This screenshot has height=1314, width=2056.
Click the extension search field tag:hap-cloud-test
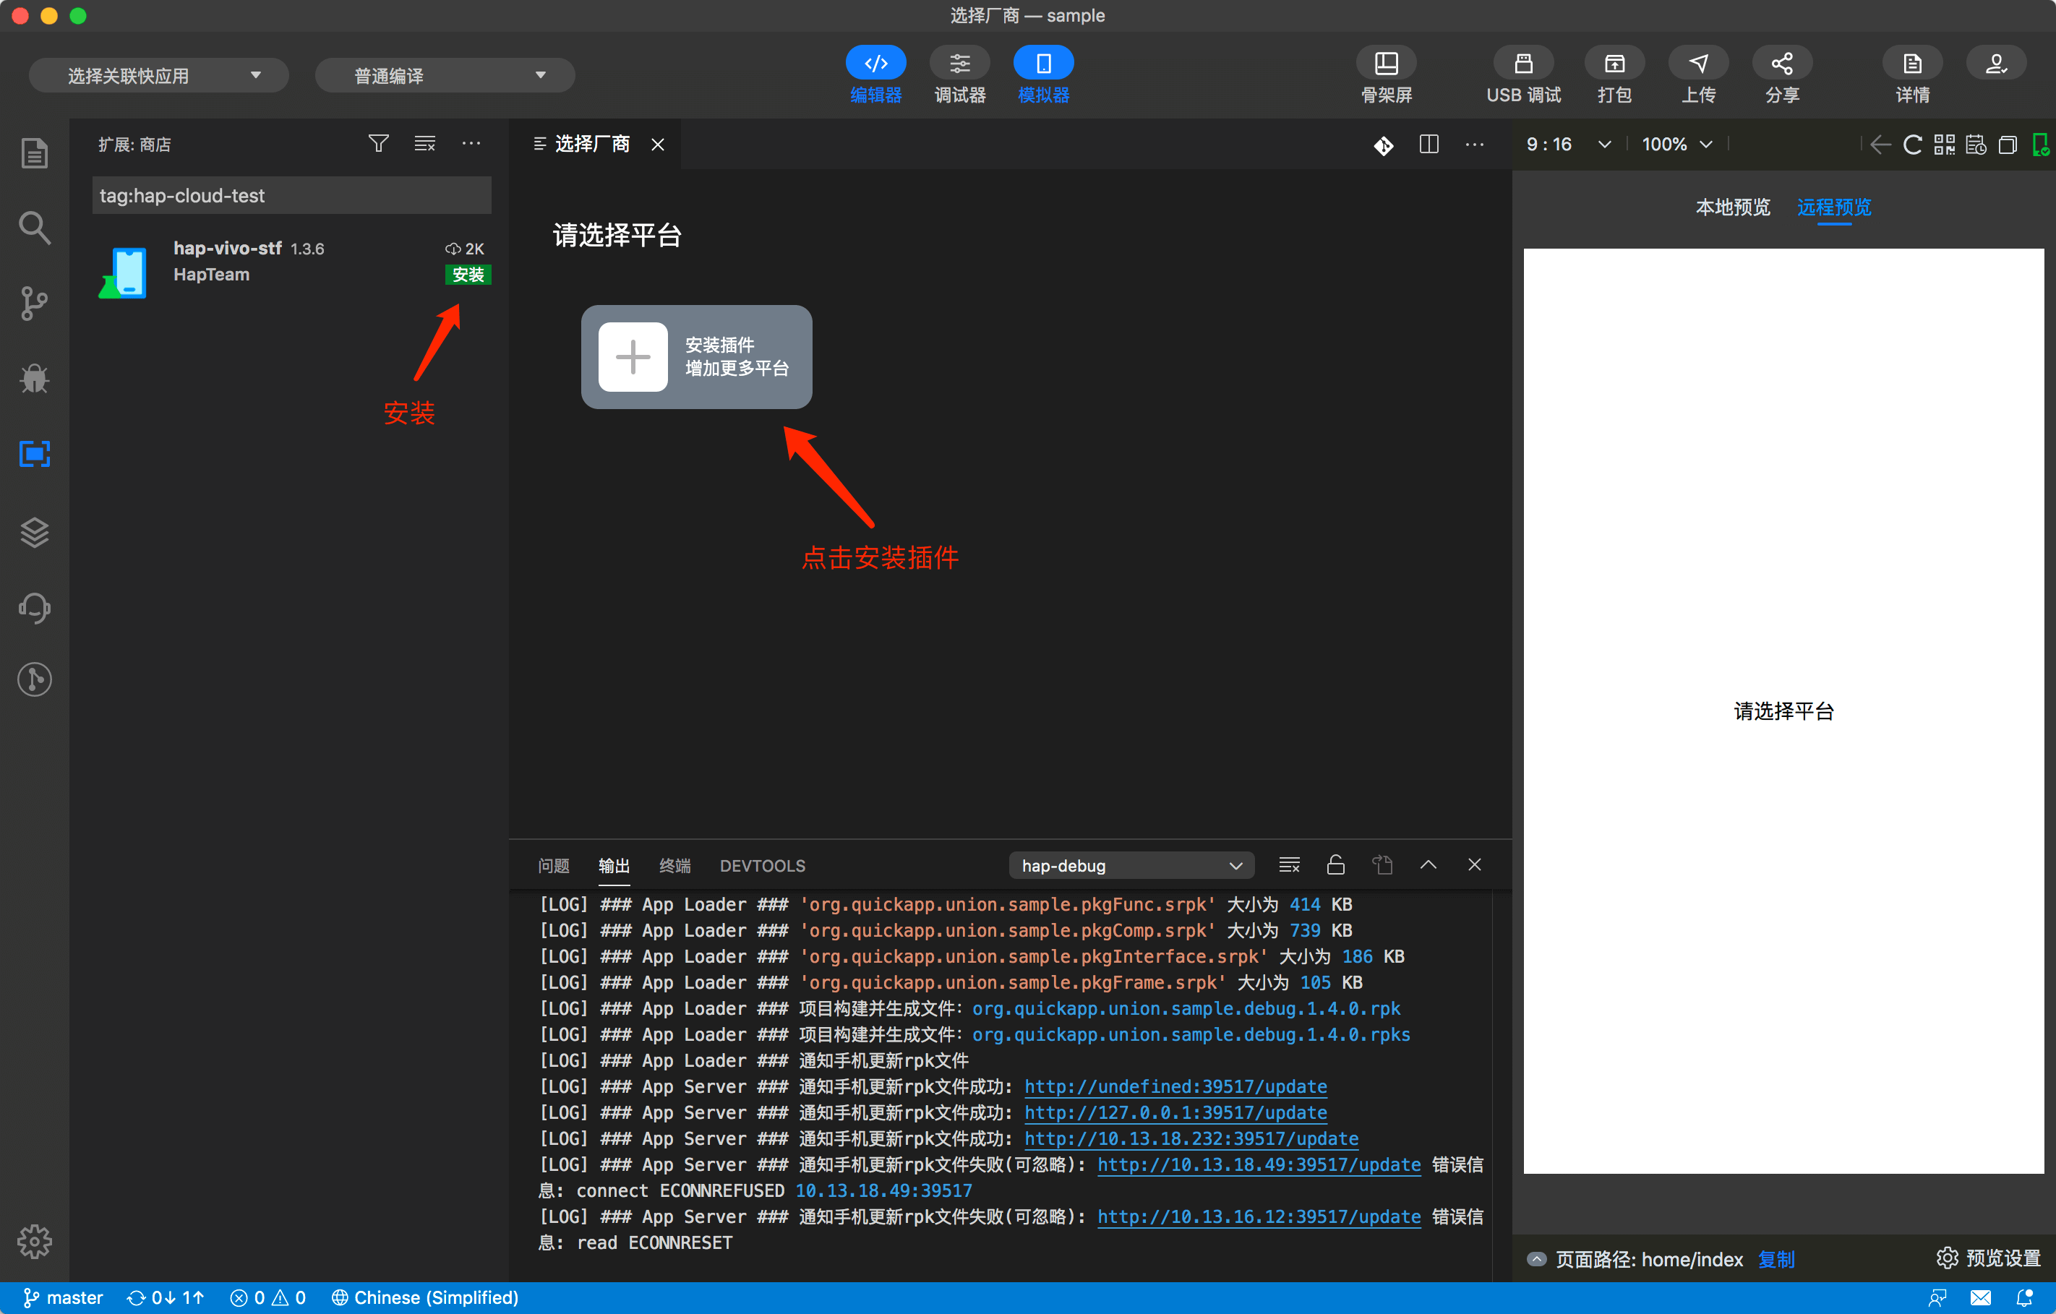pos(291,196)
